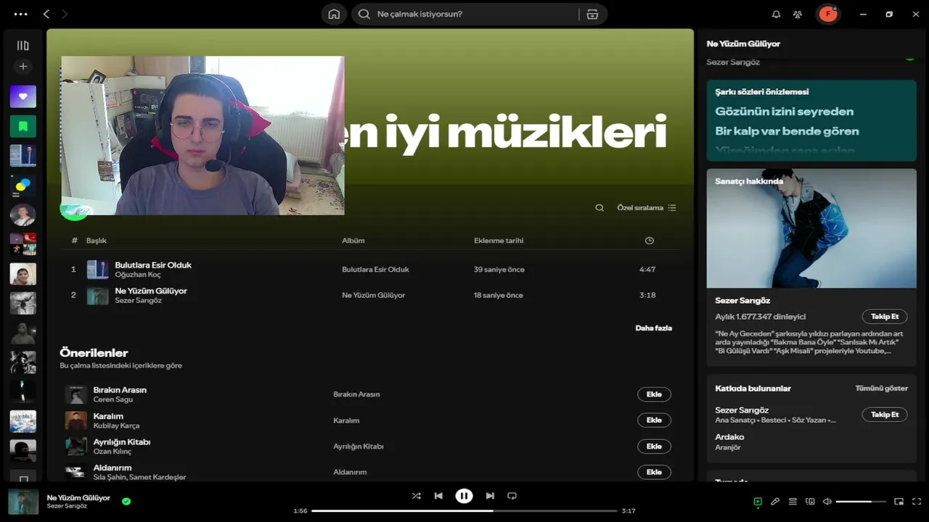Viewport: 929px width, 522px height.
Task: Open artist 'Sezer Sarıgöz' in track row
Action: coord(138,300)
